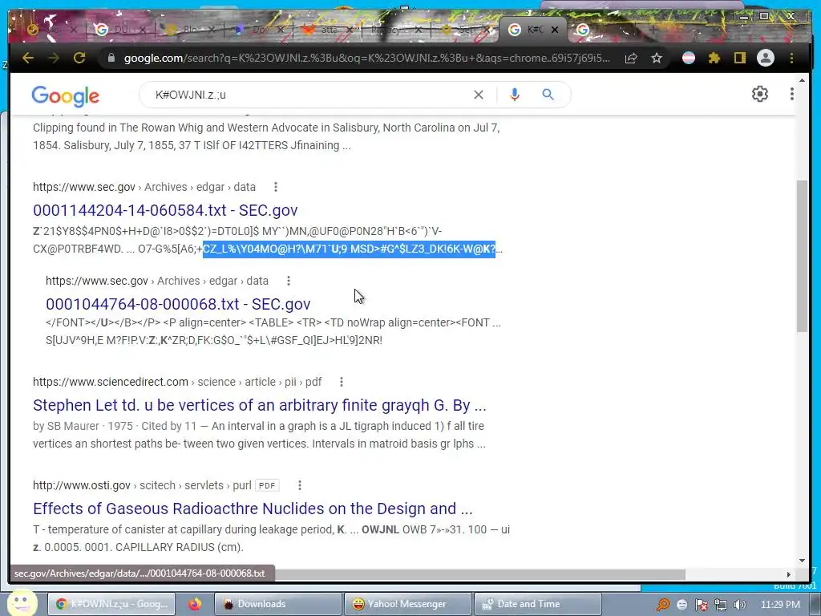This screenshot has width=821, height=616.
Task: Click the Google logo
Action: (66, 96)
